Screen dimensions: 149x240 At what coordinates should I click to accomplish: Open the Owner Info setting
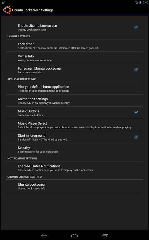(x=74, y=58)
